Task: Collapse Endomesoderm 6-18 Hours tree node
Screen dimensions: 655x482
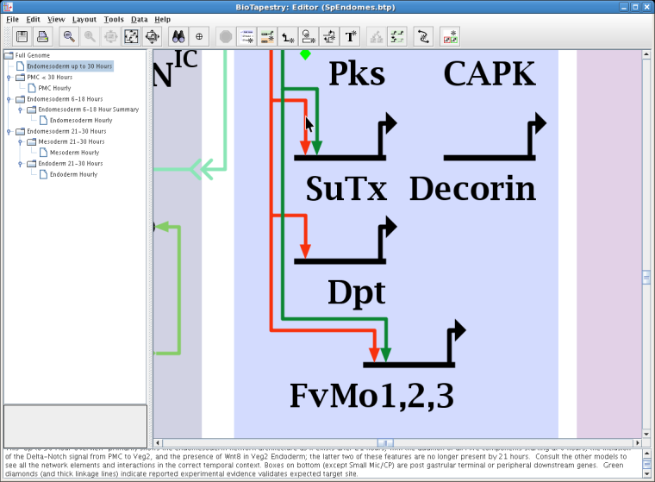Action: [x=8, y=99]
